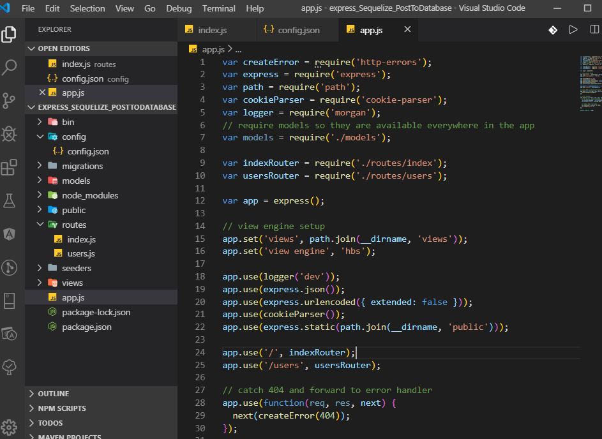Open the Search view in activity bar
Screen dimensions: 602x439
point(9,68)
